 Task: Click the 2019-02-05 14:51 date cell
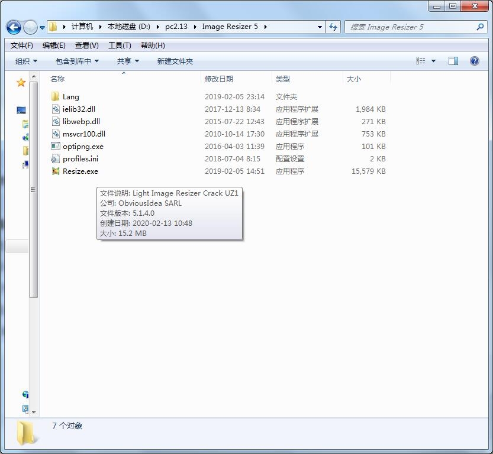click(x=234, y=171)
